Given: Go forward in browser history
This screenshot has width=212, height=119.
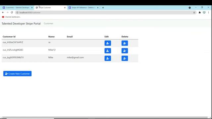Looking at the screenshot, I should tap(7, 13).
